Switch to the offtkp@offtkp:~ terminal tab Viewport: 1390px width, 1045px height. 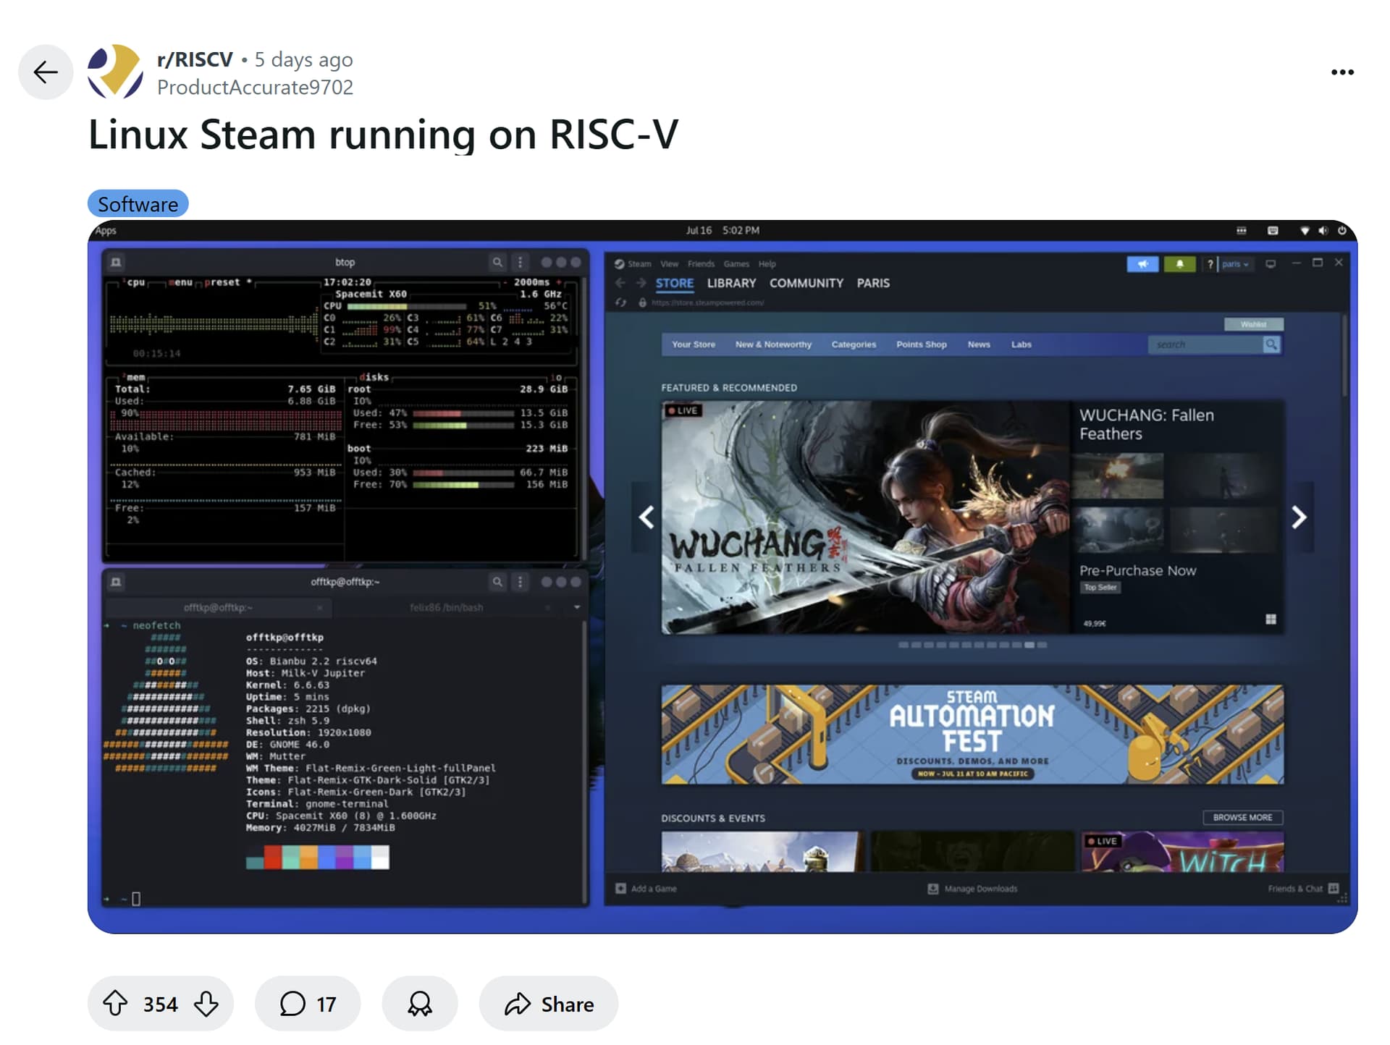click(218, 607)
